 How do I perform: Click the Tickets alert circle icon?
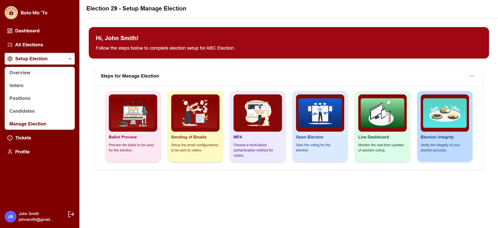[10, 138]
